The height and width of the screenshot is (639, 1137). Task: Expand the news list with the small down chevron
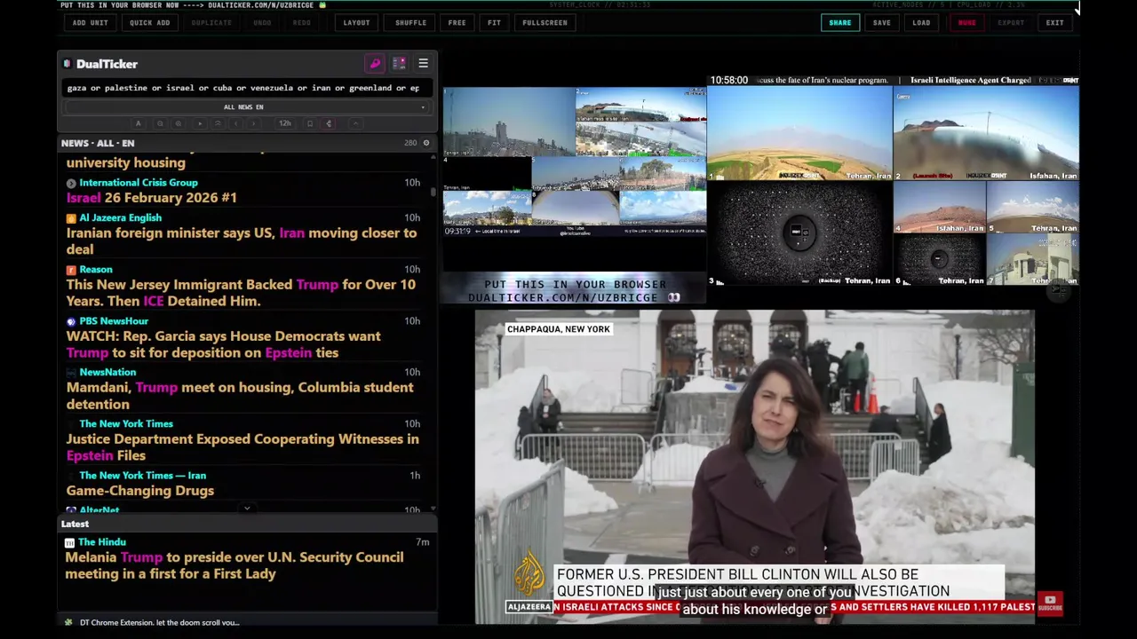coord(247,509)
